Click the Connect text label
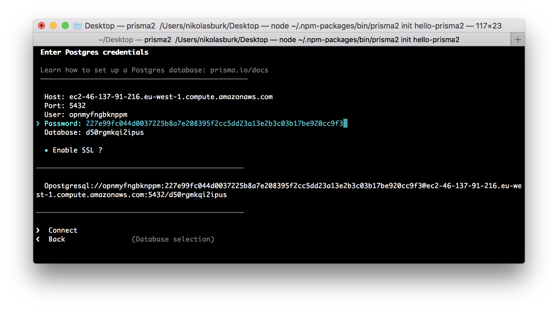The image size is (558, 311). [x=62, y=230]
